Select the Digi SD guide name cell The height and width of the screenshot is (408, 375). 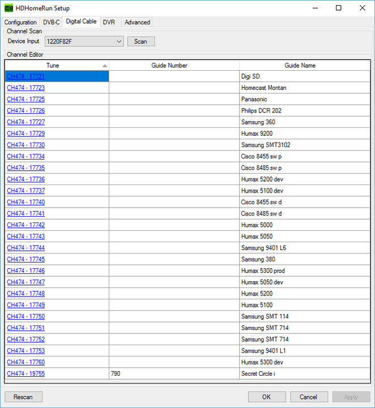(x=305, y=76)
